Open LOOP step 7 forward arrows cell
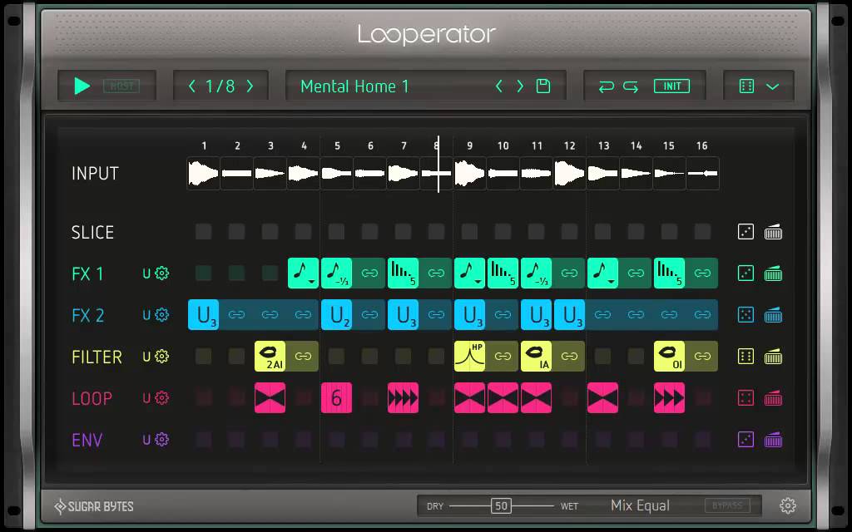852x532 pixels. pyautogui.click(x=403, y=398)
